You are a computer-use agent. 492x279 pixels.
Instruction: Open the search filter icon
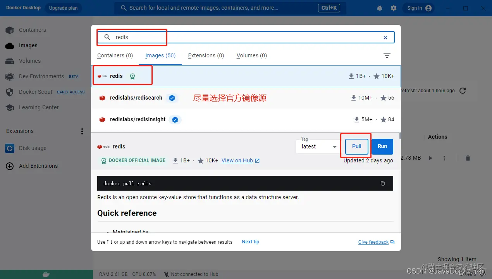387,56
